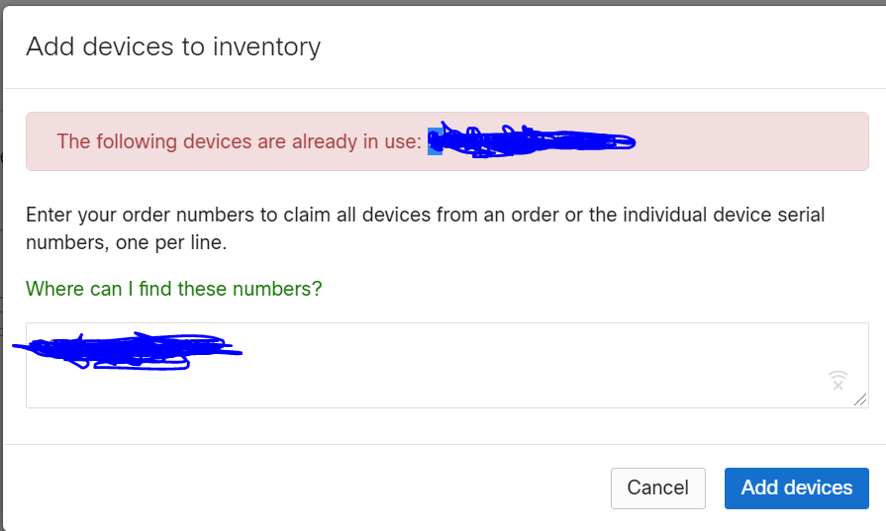Click the resize grip of the serial text area
886x531 pixels.
coord(860,399)
